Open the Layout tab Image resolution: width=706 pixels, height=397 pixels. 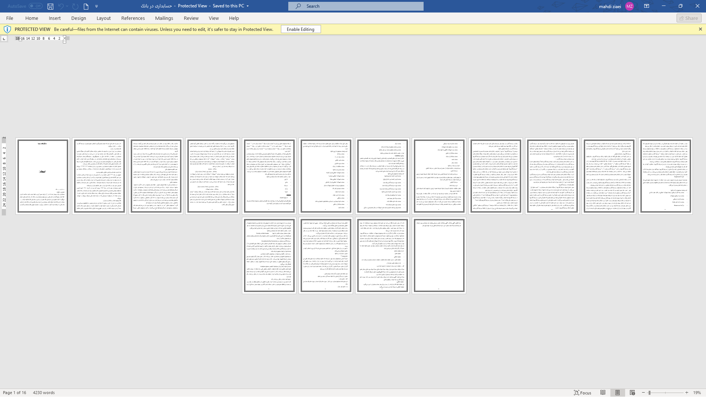(x=104, y=18)
